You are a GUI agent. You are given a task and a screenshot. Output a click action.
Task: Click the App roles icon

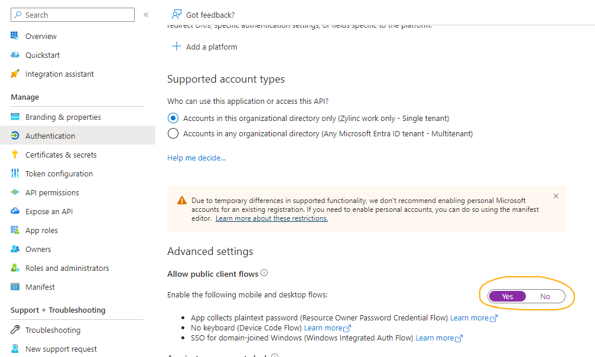point(15,230)
